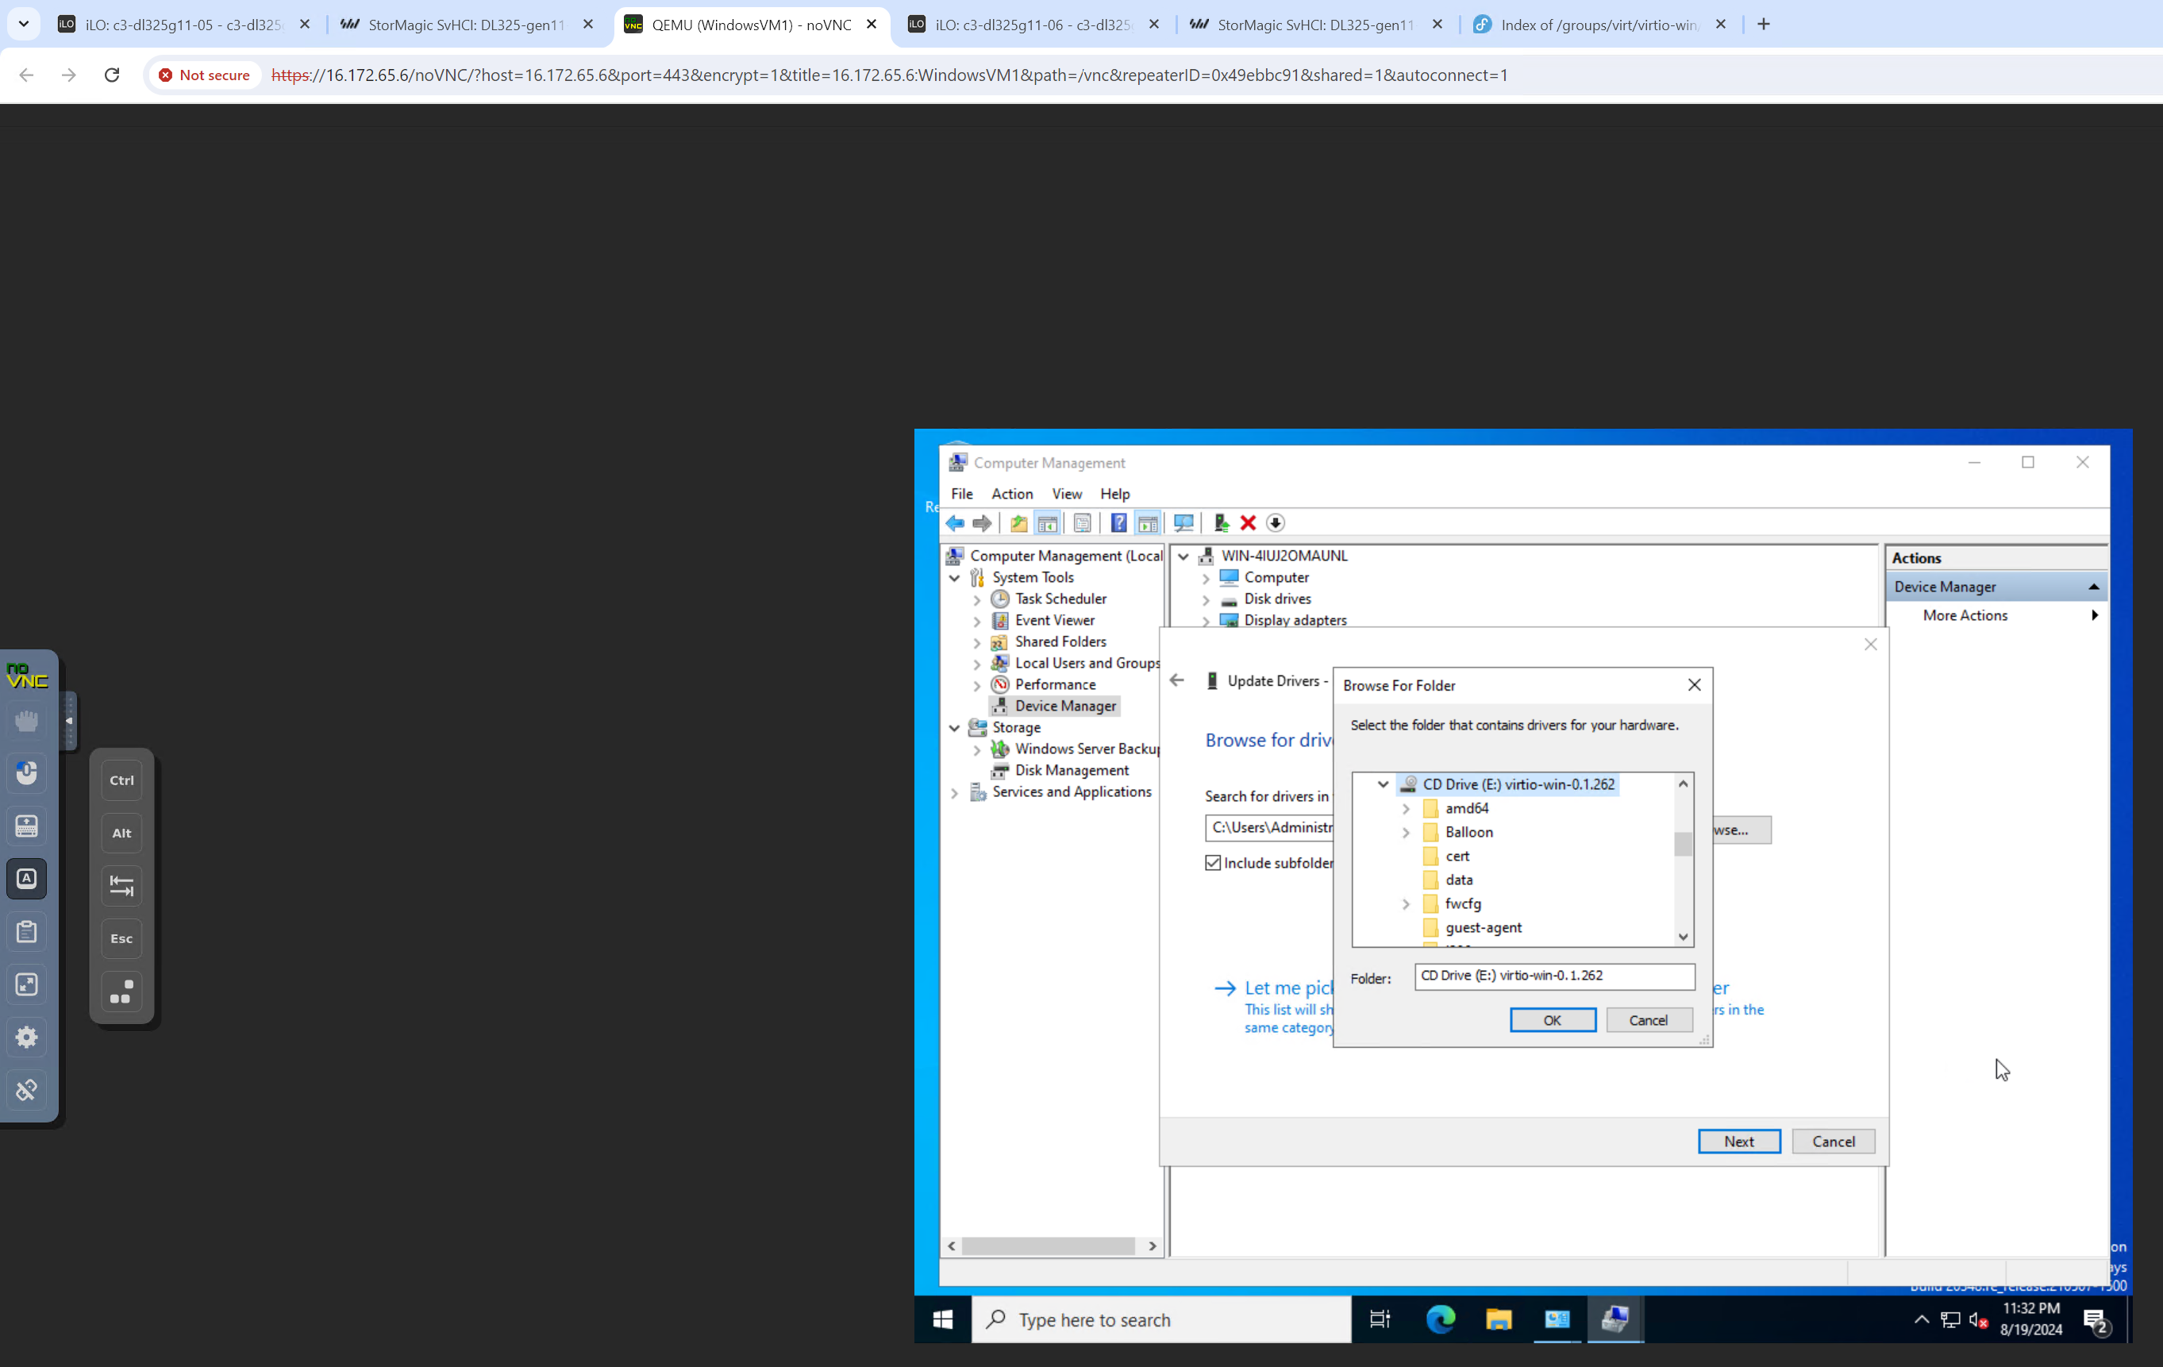
Task: Toggle the Include subfolders checkbox
Action: tap(1214, 863)
